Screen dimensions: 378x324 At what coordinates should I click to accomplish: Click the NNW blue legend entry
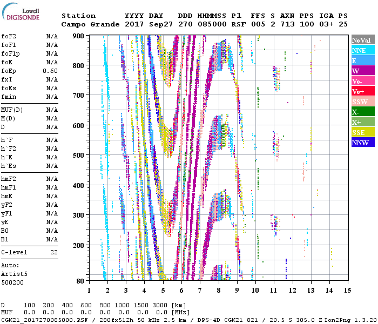pos(362,143)
